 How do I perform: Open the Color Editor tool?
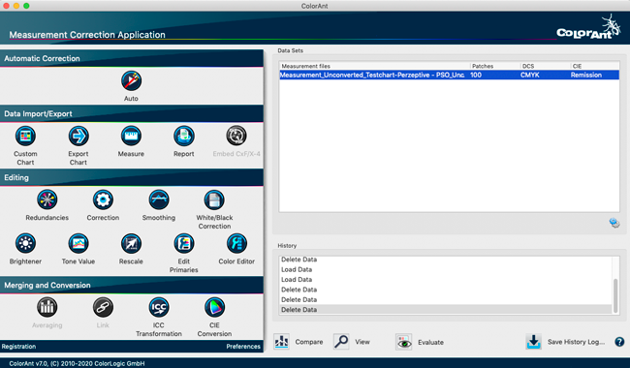(x=236, y=244)
